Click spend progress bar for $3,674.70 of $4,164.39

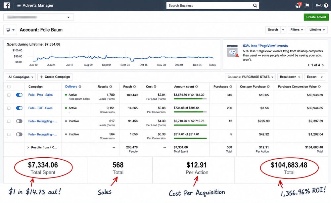click(190, 99)
